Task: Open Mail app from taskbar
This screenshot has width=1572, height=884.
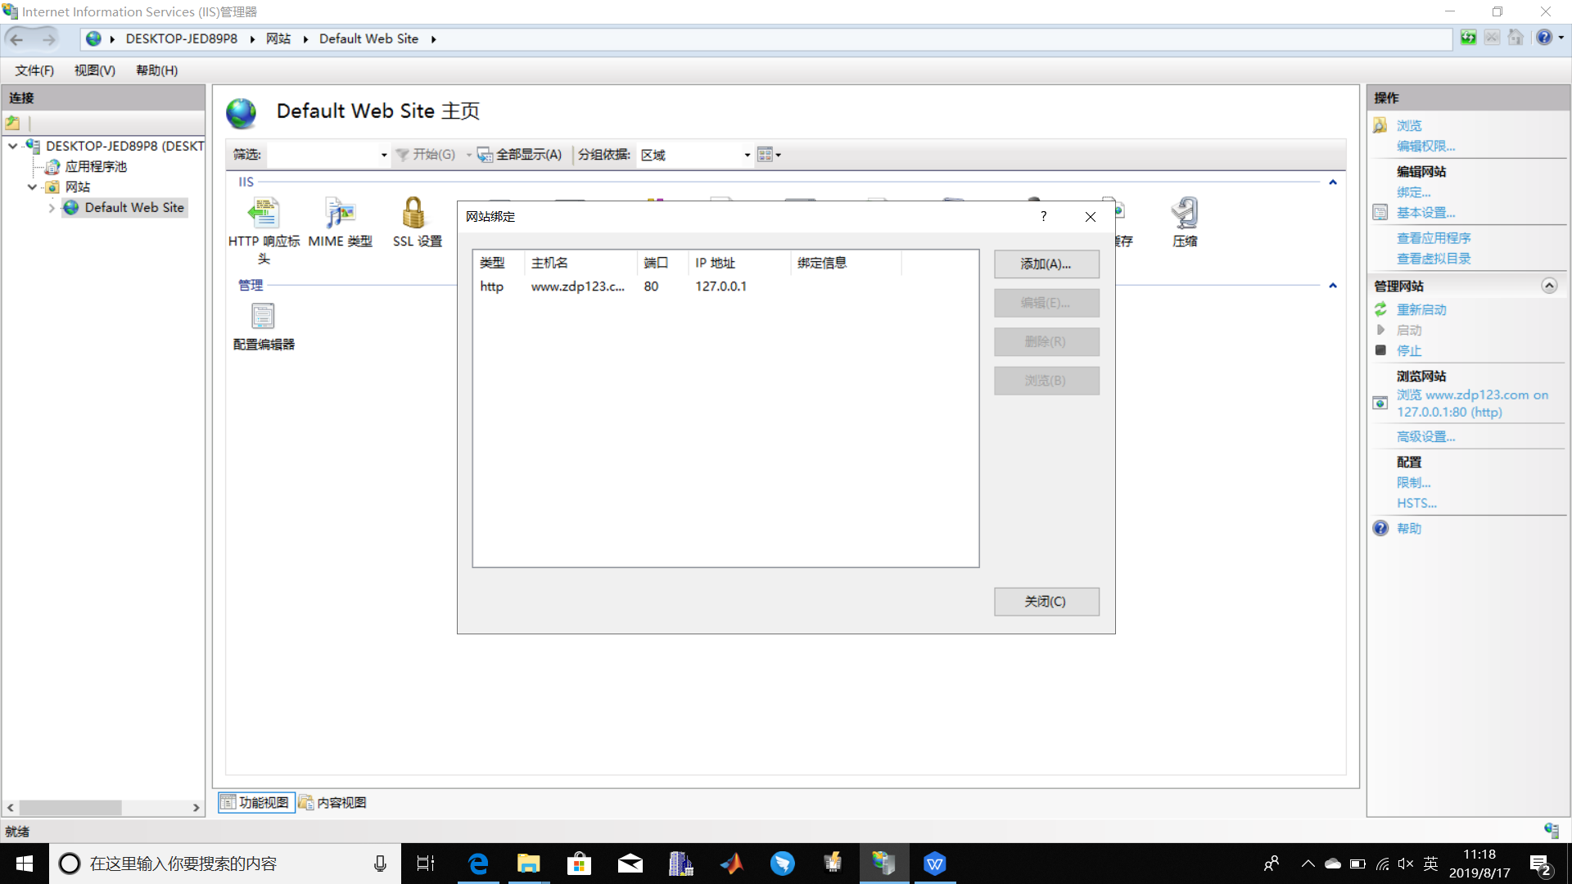Action: 630,864
